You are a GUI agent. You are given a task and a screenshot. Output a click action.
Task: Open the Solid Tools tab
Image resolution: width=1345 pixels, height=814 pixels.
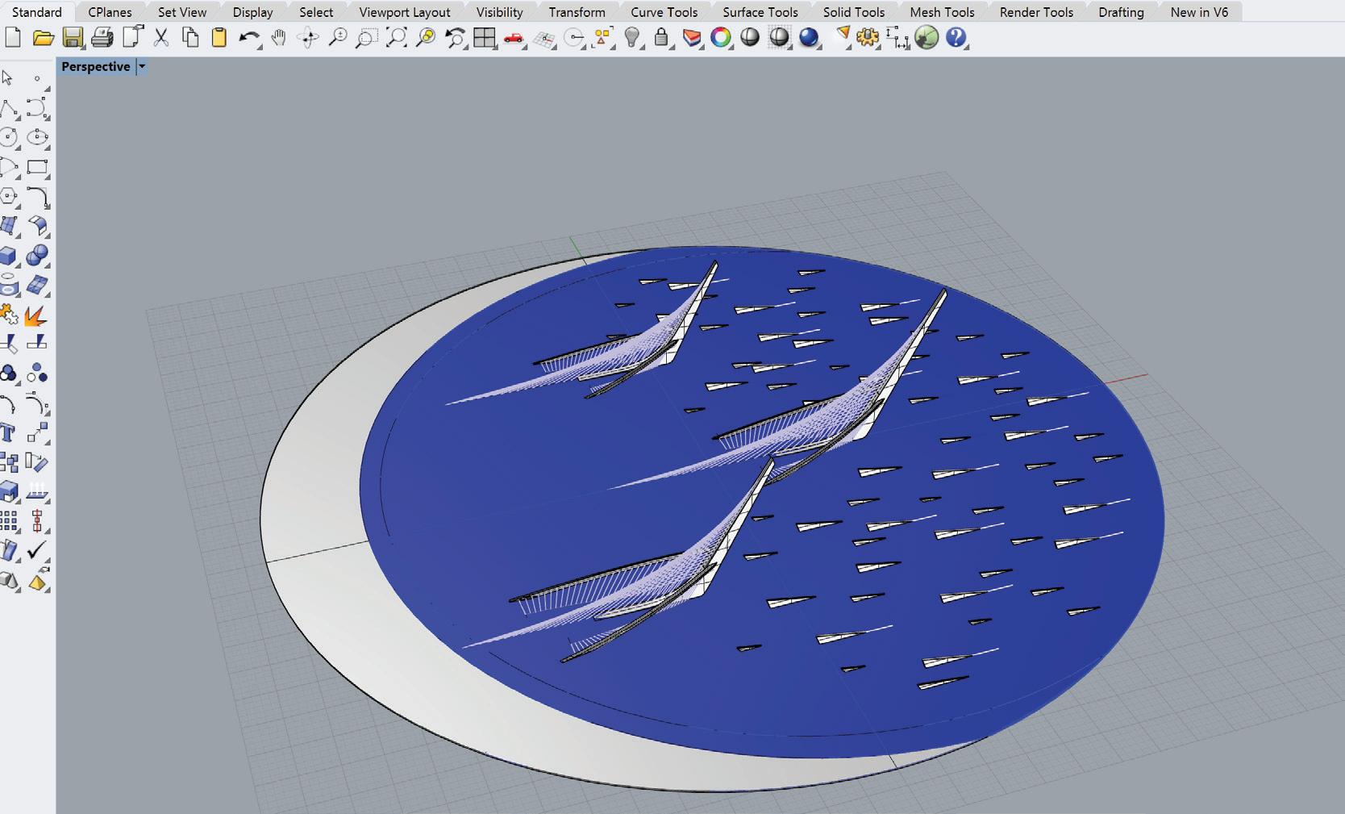854,12
